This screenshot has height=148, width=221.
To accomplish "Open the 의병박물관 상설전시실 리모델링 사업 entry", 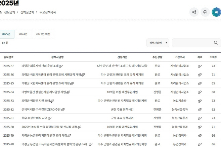I will pyautogui.click(x=43, y=92).
